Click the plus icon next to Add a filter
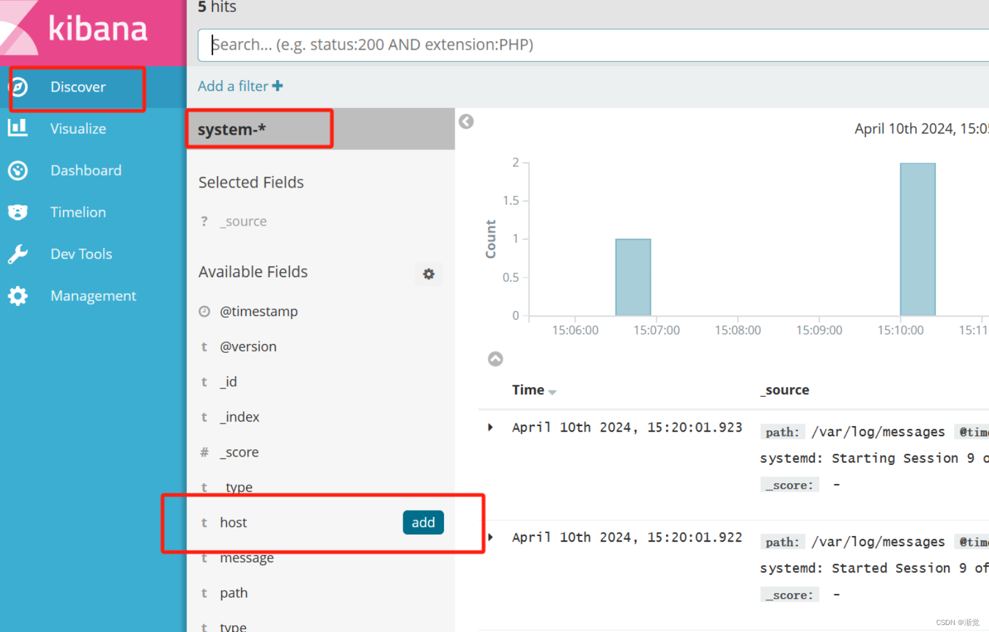The height and width of the screenshot is (632, 989). tap(277, 86)
